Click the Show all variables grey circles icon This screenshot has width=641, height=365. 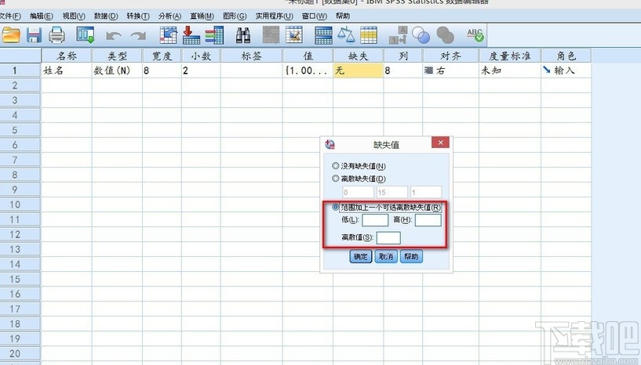tap(445, 35)
